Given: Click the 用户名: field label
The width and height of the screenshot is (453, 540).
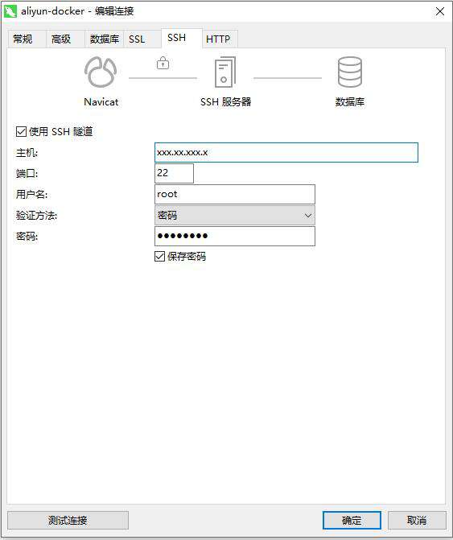Looking at the screenshot, I should [x=31, y=195].
